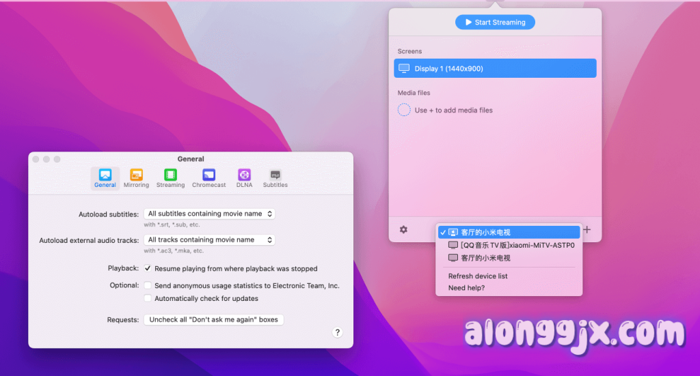Click the settings gear icon

(x=403, y=230)
